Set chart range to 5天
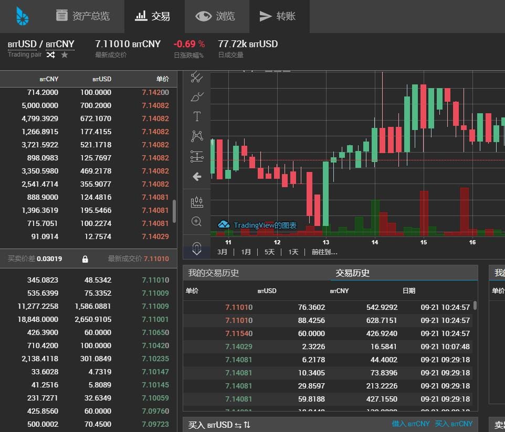Viewport: 505px width, 432px height. click(270, 252)
